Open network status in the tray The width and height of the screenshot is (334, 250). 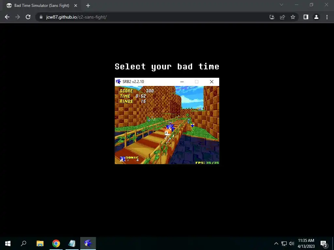(x=284, y=243)
